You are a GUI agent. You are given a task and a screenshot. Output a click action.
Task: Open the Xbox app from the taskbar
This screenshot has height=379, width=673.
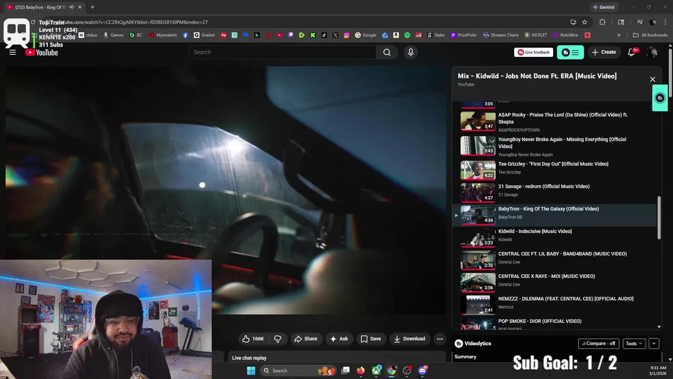tap(376, 371)
